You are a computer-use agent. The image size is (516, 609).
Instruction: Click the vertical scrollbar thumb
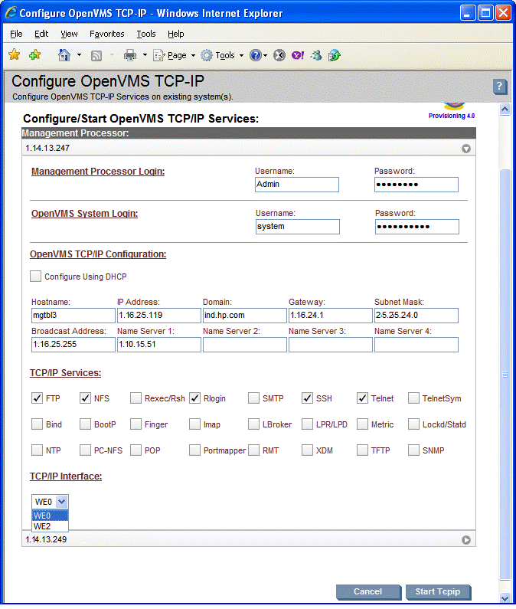click(505, 375)
